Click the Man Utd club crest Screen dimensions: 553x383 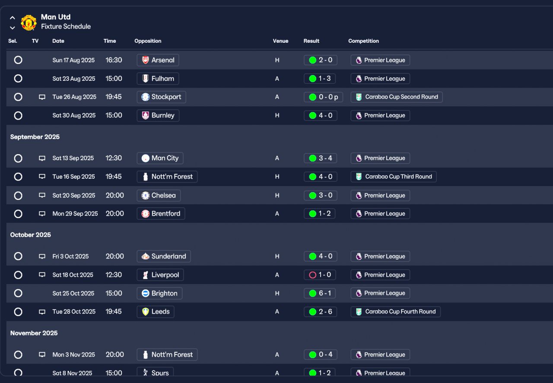[x=29, y=22]
